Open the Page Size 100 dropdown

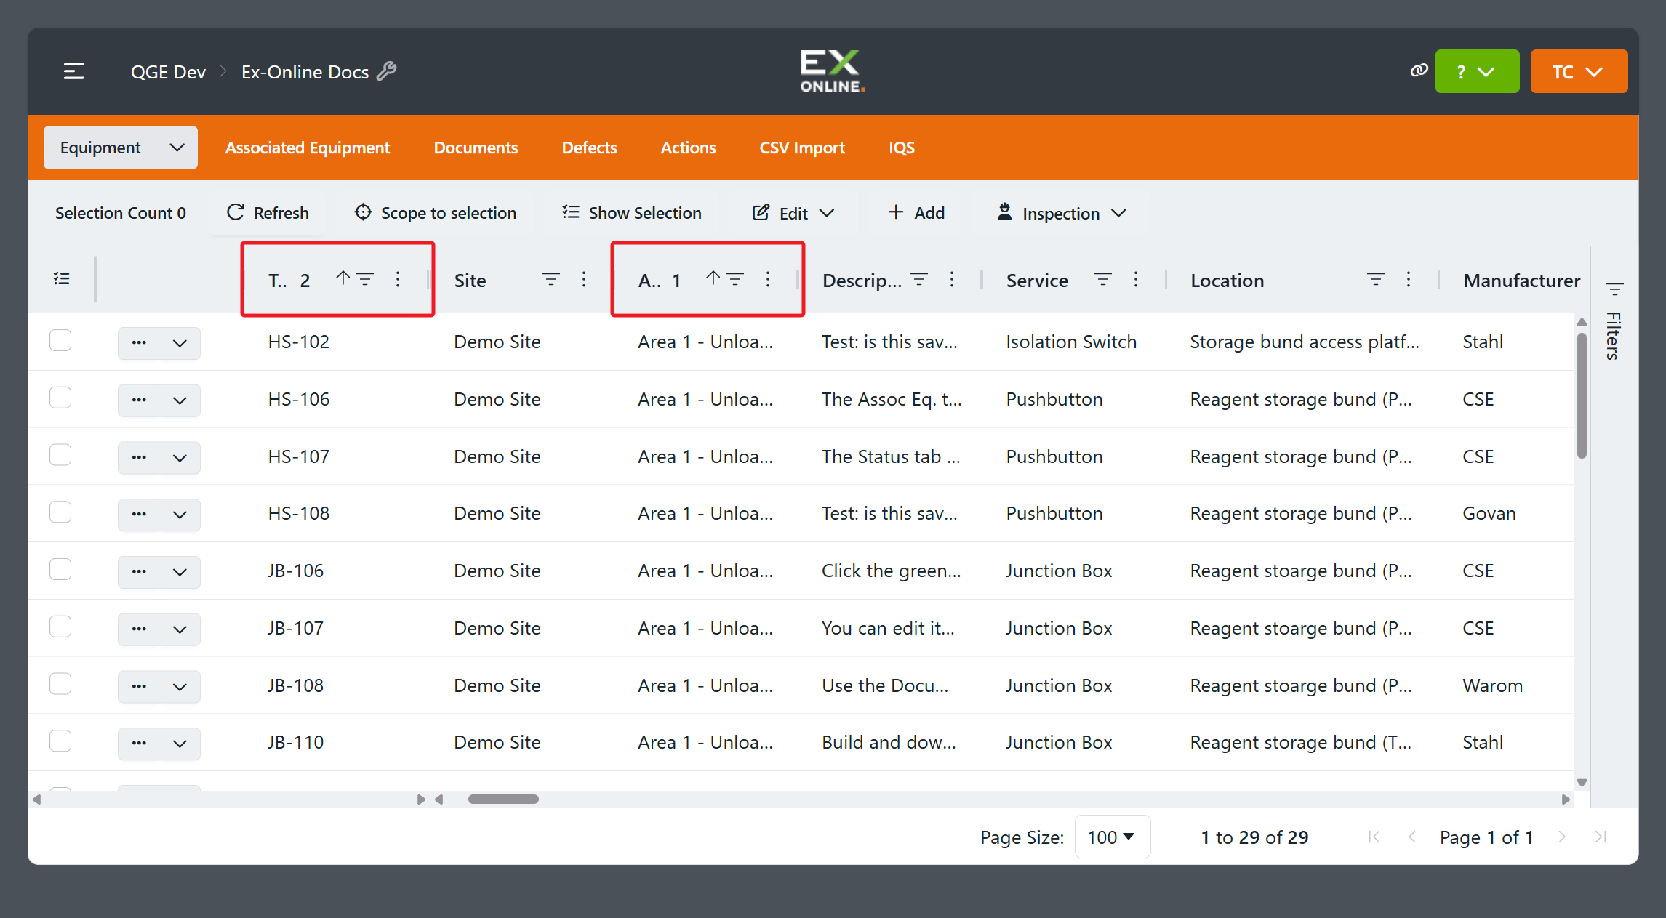(1112, 837)
